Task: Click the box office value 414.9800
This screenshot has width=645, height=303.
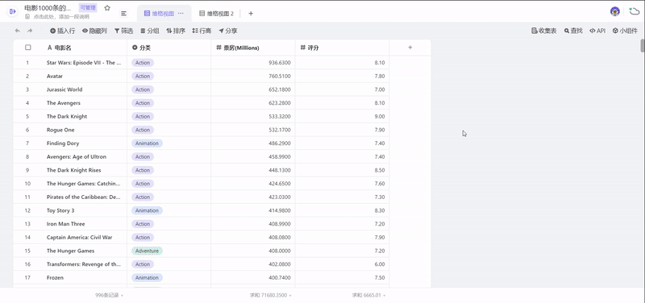Action: coord(280,210)
